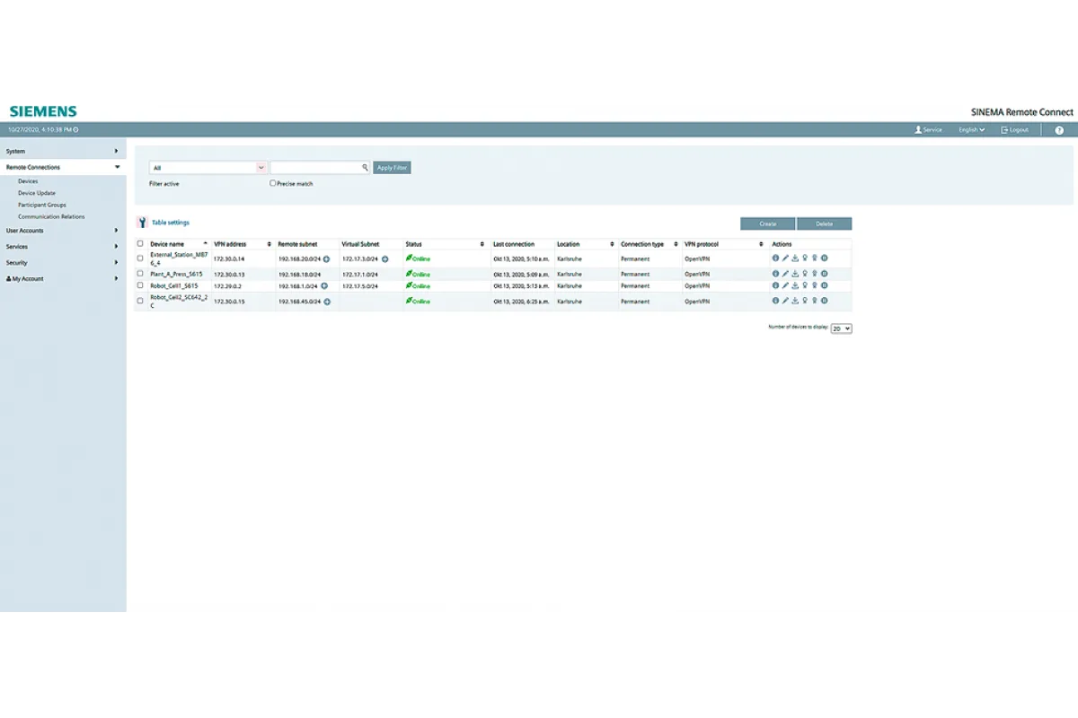
Task: Edit External_Station_M876_4 using the pencil icon
Action: tap(785, 258)
